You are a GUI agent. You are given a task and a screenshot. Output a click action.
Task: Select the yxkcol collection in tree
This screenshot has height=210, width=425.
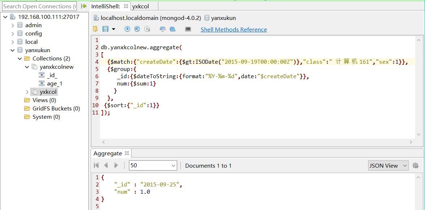(48, 92)
